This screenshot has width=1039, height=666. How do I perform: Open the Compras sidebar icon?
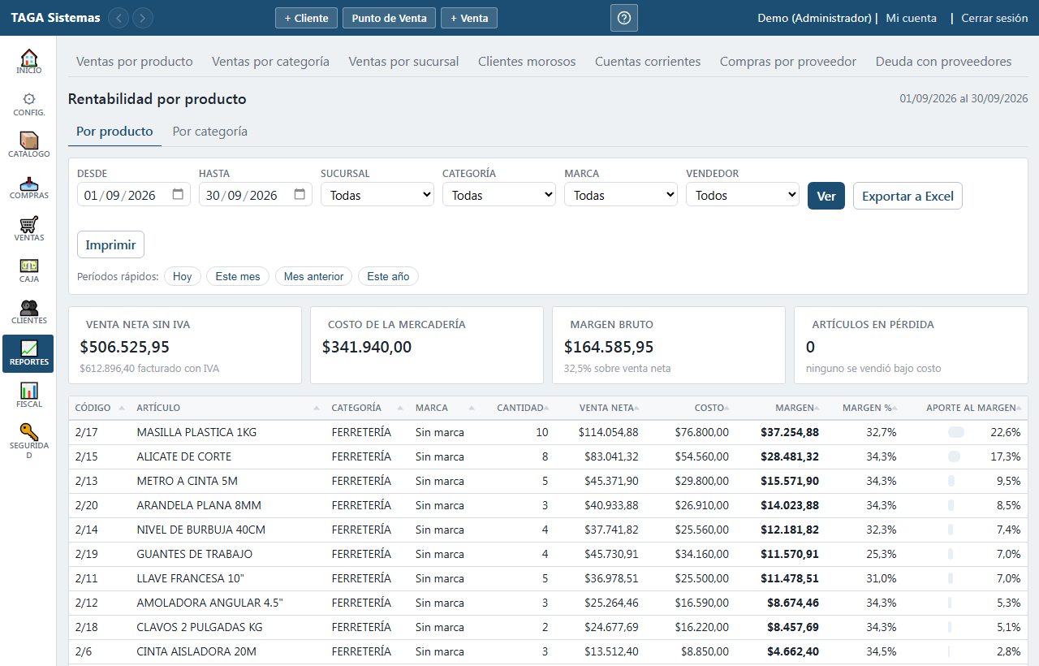29,183
